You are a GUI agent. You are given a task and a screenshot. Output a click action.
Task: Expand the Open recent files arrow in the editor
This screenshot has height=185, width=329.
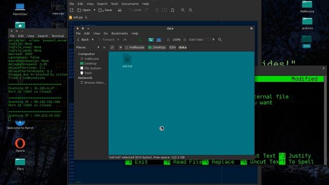click(95, 10)
